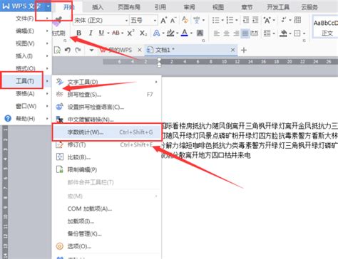Apply subscript X₂ formatting

click(x=143, y=33)
